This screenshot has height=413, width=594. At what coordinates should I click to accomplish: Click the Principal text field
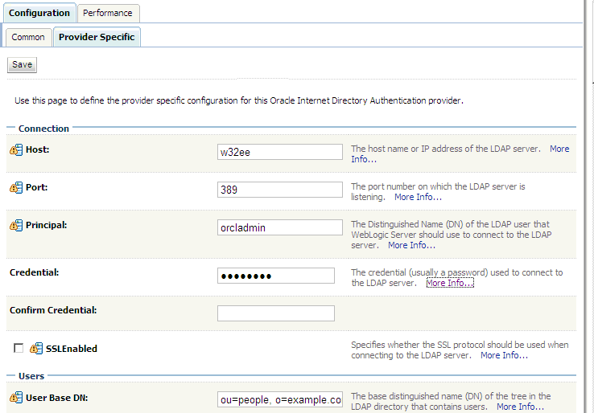pyautogui.click(x=280, y=227)
